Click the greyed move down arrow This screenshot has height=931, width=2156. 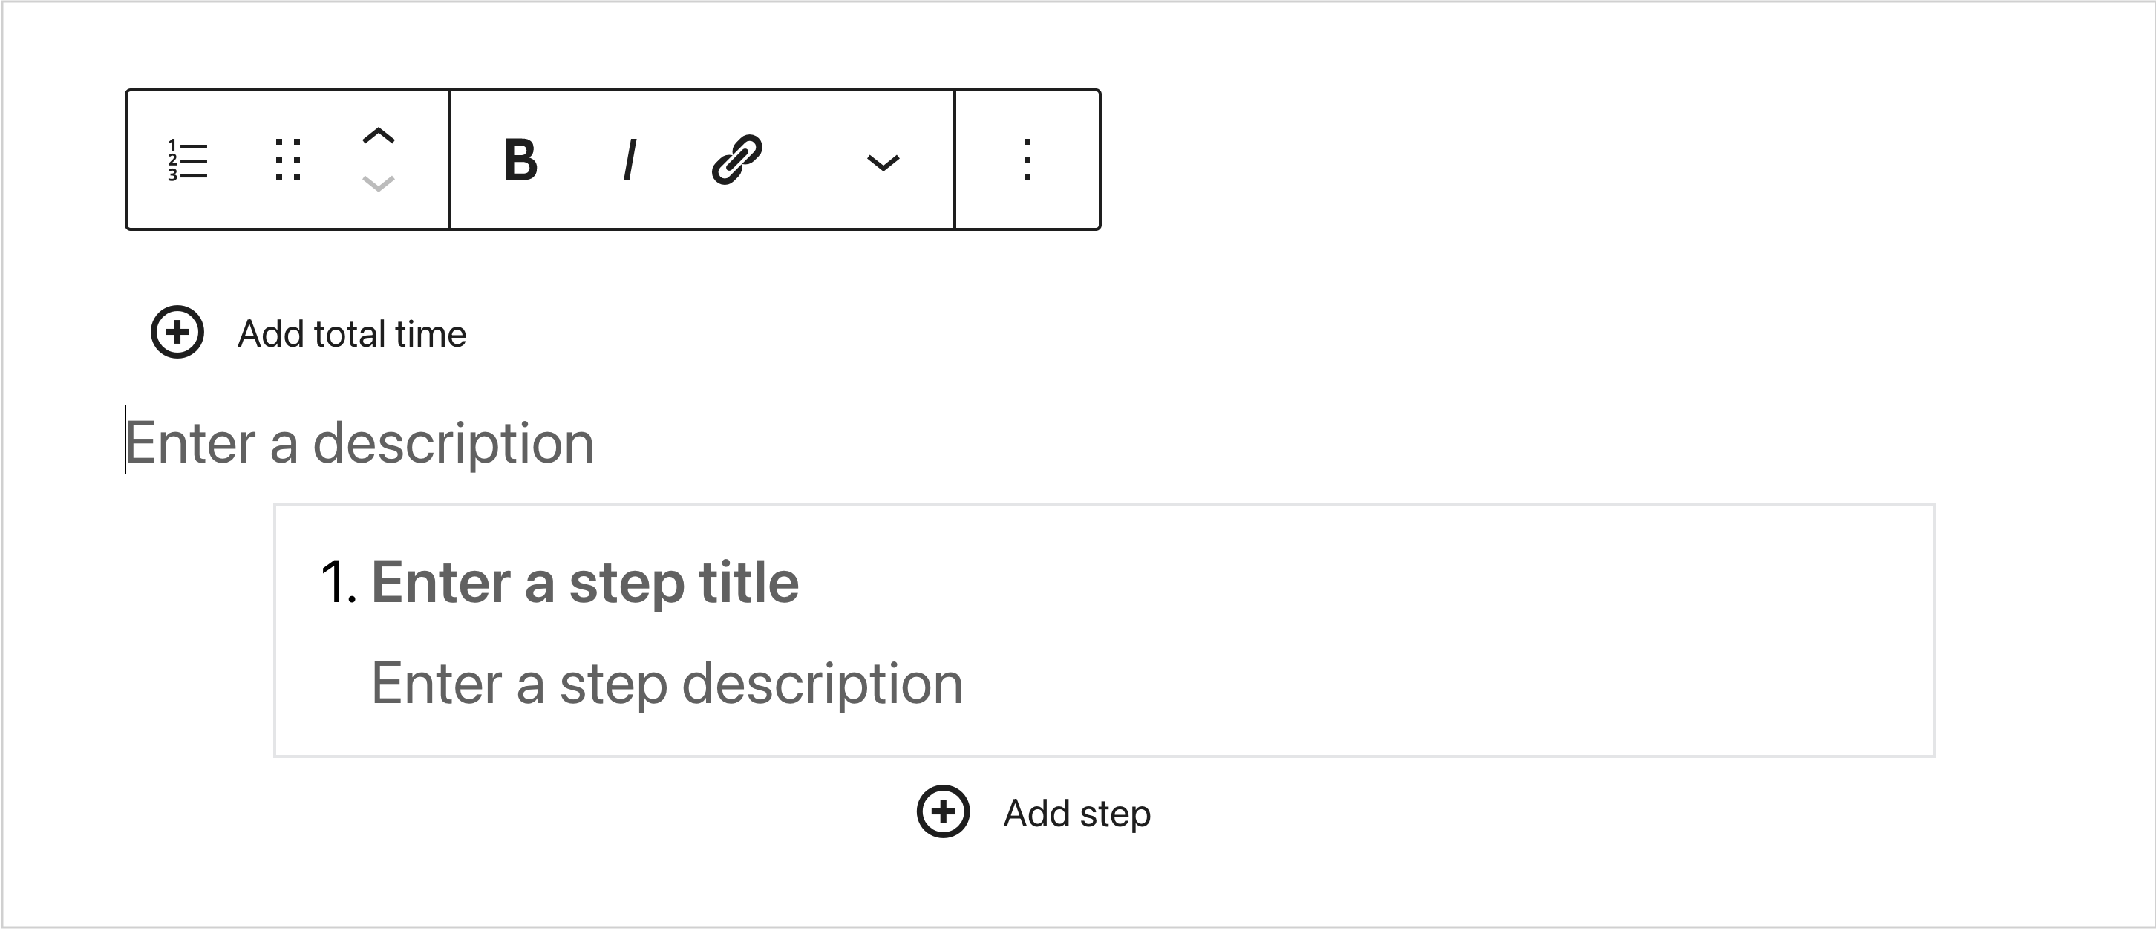[379, 183]
